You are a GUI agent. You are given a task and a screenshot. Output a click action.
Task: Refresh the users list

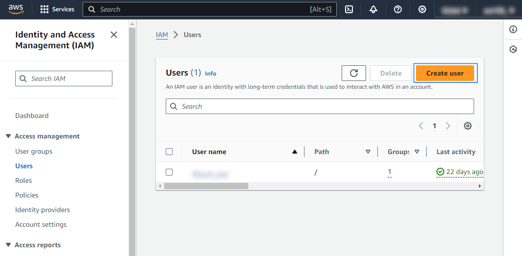click(354, 73)
